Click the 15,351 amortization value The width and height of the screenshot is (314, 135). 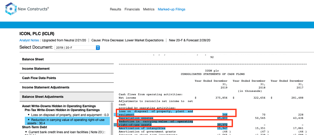[x=260, y=128]
